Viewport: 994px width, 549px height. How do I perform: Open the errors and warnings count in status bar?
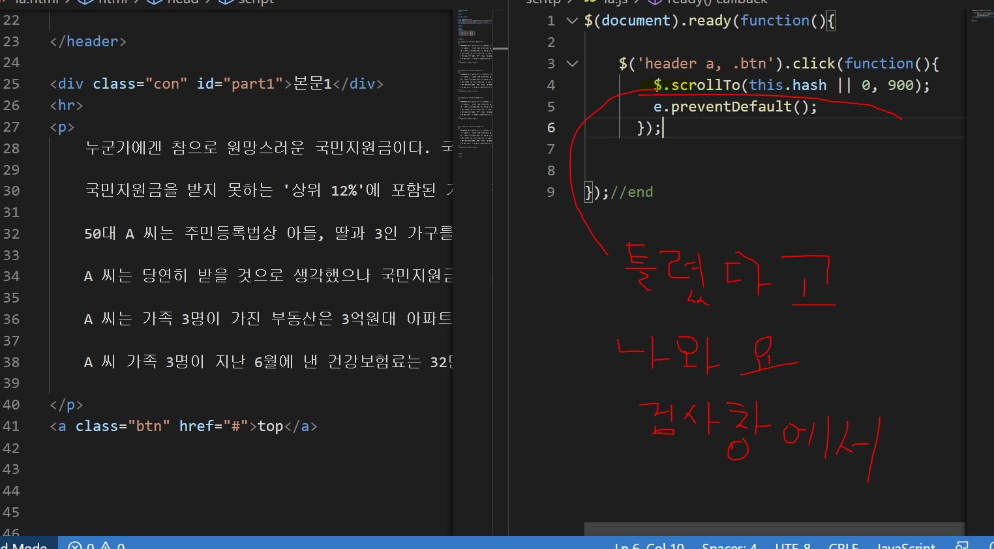coord(97,544)
